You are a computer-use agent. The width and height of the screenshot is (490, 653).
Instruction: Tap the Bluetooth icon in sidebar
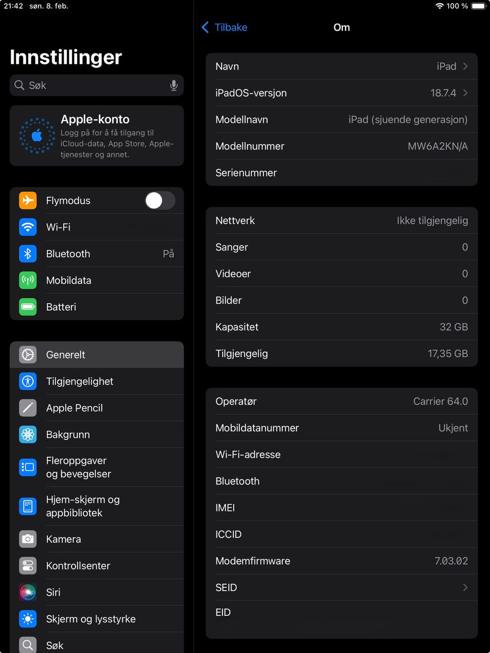pos(28,254)
